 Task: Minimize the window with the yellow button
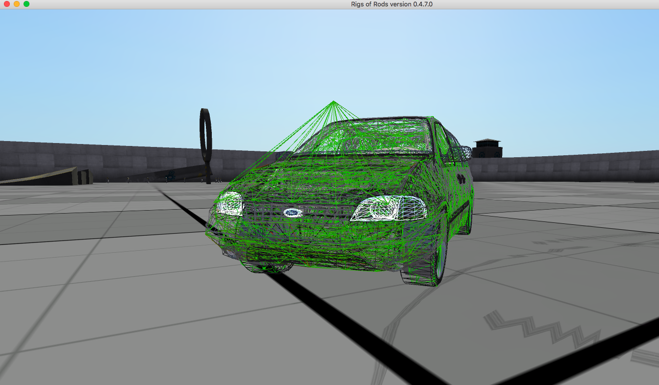pos(17,4)
